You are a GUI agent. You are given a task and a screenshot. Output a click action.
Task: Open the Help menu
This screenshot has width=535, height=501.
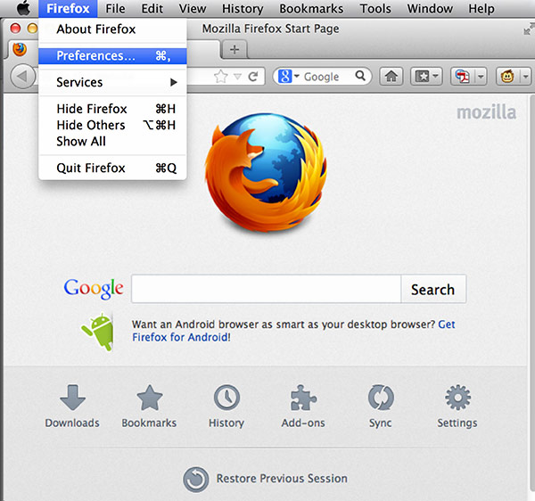click(x=481, y=9)
